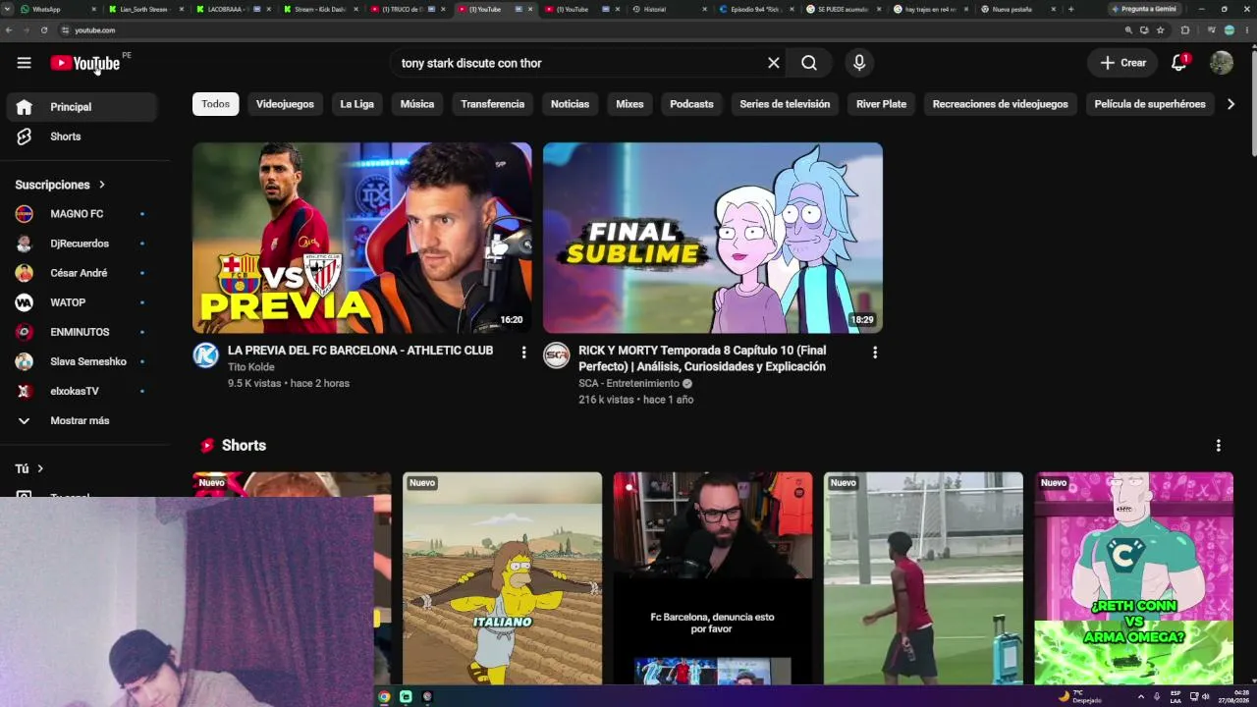The image size is (1257, 707).
Task: Bookmark this page with the star
Action: pos(1161,30)
